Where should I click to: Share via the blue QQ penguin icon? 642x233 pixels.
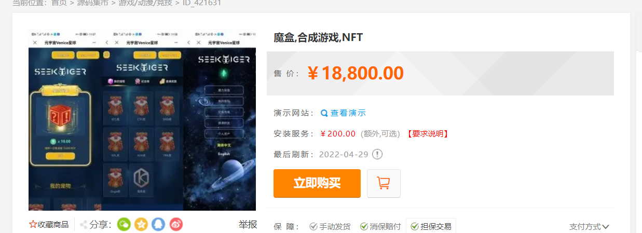point(159,225)
